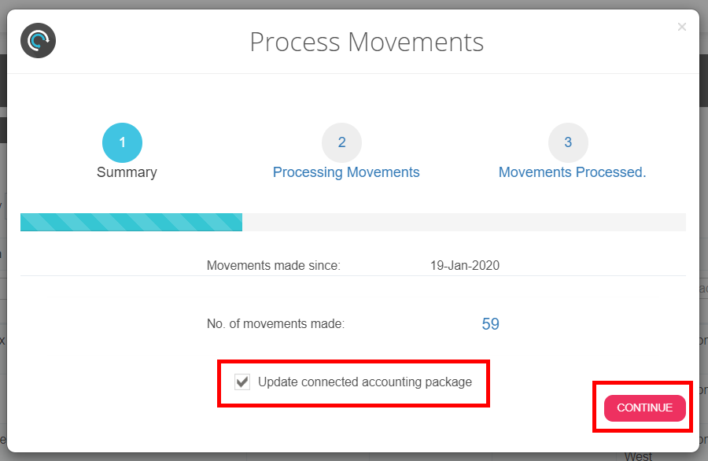
Task: Jump to the step 3 circle
Action: click(x=568, y=143)
